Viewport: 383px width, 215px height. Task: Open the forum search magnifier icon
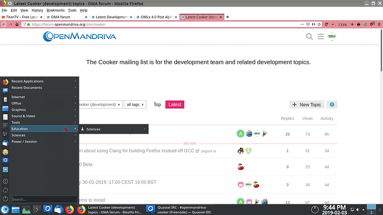coord(309,37)
